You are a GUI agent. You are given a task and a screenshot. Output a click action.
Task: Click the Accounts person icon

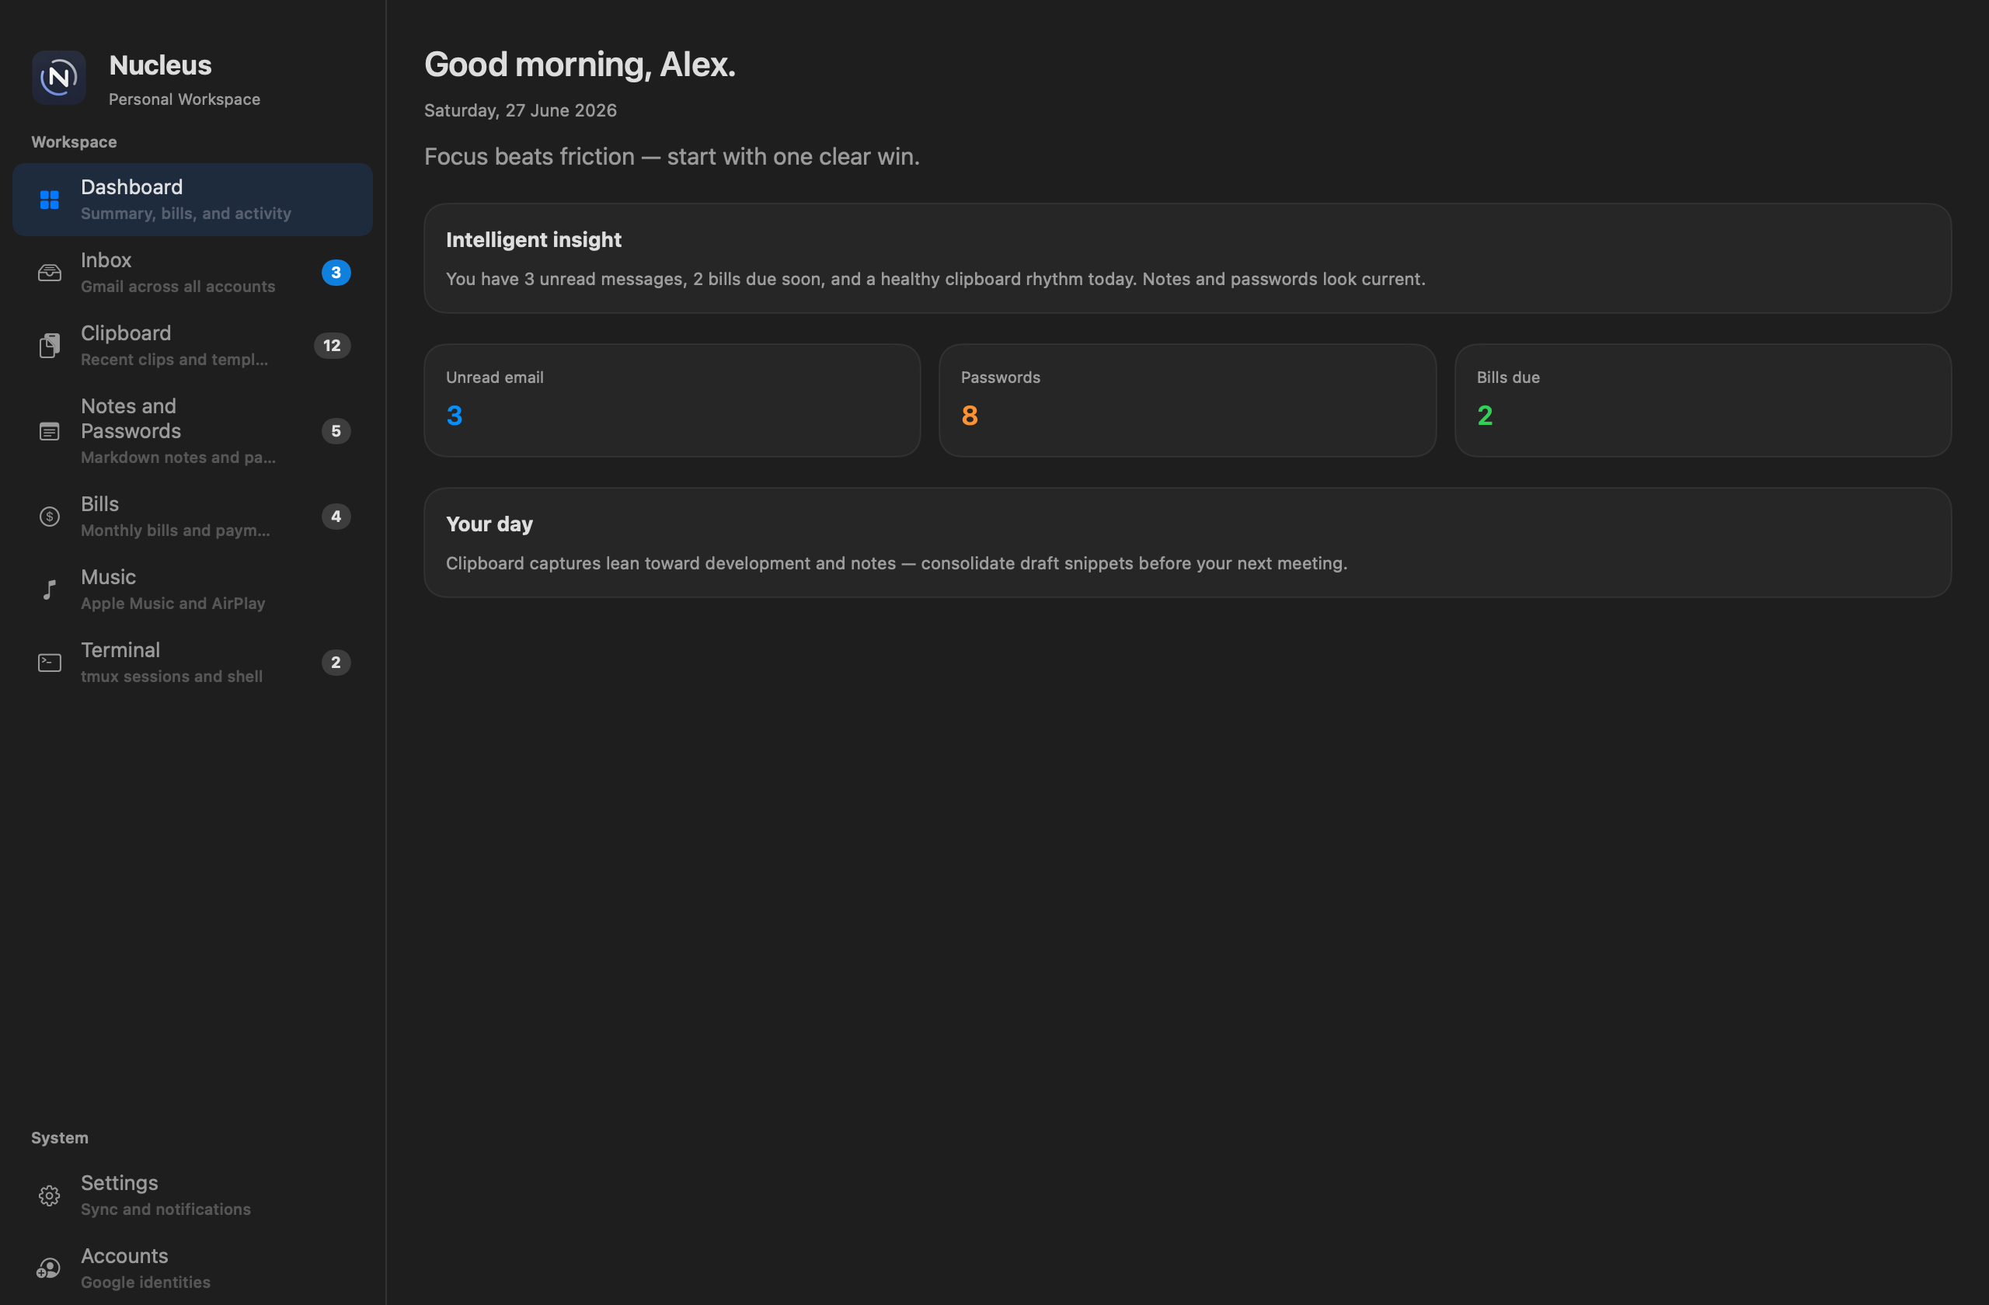pyautogui.click(x=49, y=1268)
